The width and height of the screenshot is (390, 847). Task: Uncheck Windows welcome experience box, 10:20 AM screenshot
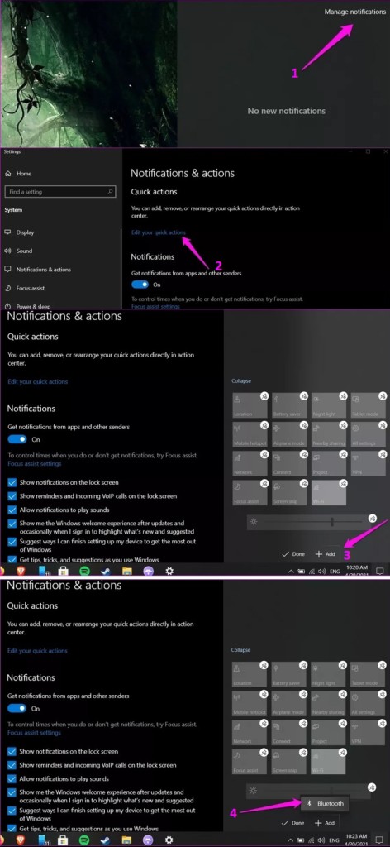[x=12, y=524]
